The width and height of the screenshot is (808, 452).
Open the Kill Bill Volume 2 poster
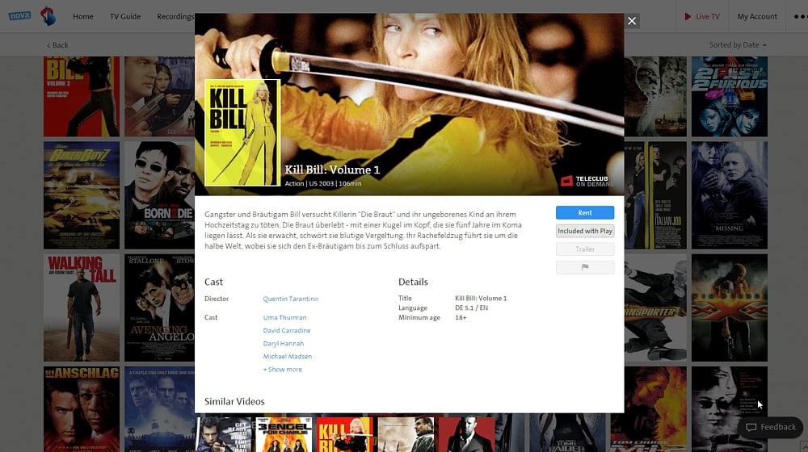82,96
